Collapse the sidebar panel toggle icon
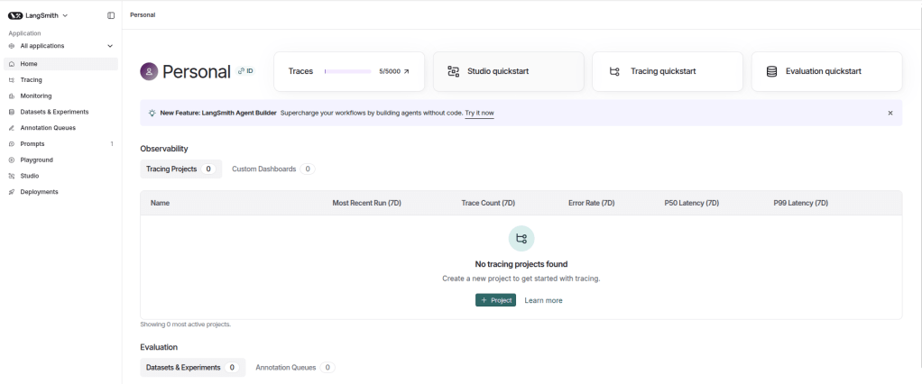Image resolution: width=922 pixels, height=384 pixels. 111,15
